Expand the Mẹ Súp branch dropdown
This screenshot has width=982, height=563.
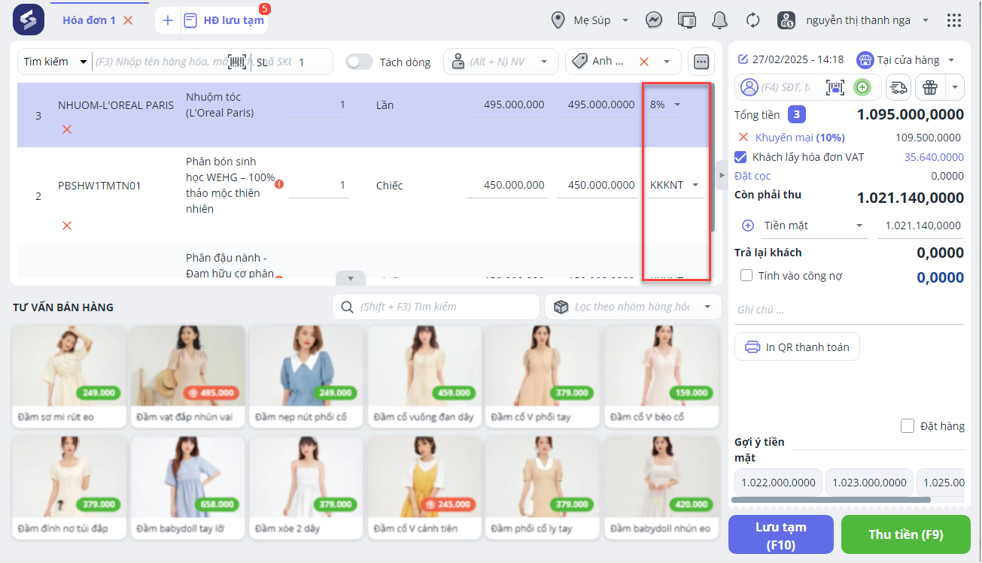(625, 20)
